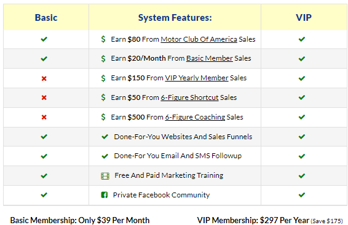348x225 pixels.
Task: Click the red X in Basic for VIP Yearly Member
Action: pyautogui.click(x=44, y=78)
